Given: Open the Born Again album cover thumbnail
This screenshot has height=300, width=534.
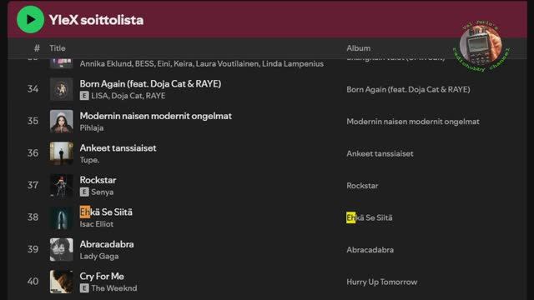Looking at the screenshot, I should point(61,89).
